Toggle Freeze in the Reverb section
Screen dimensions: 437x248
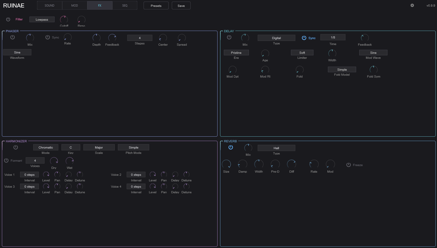point(348,165)
